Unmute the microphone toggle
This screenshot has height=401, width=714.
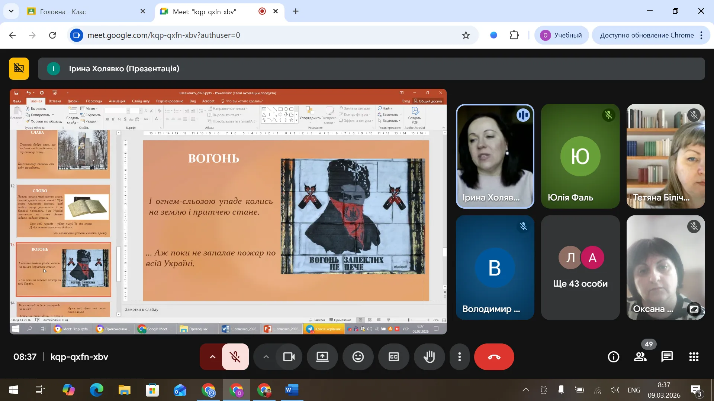coord(235,357)
